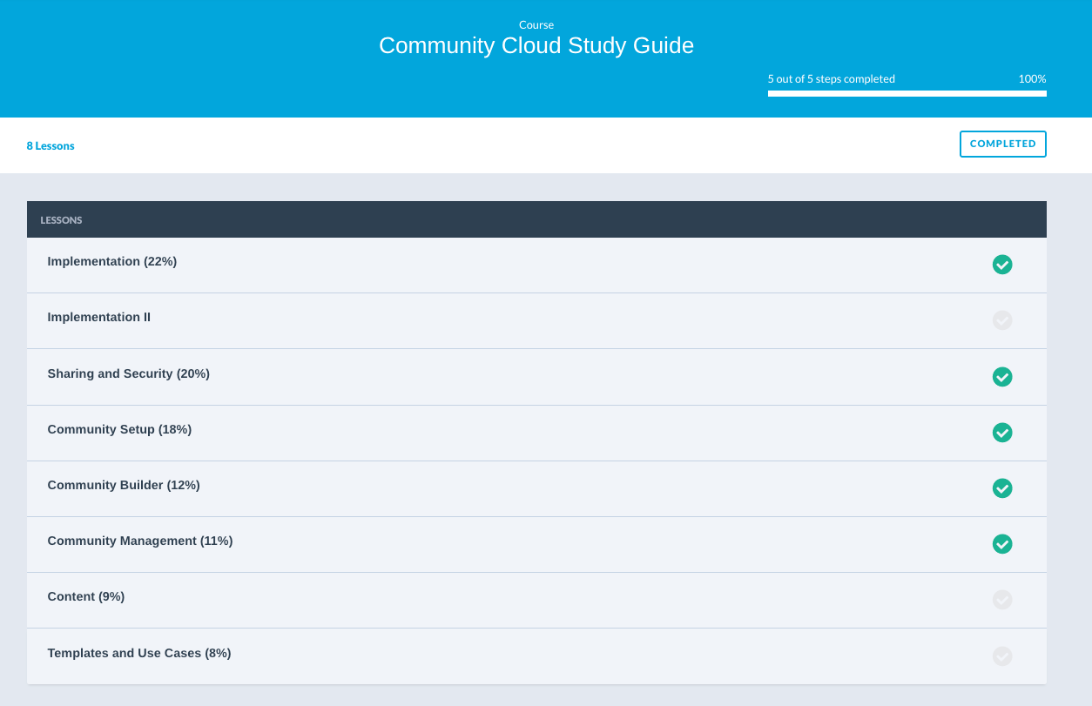
Task: Click green checkmark for Community Management
Action: [x=1002, y=544]
